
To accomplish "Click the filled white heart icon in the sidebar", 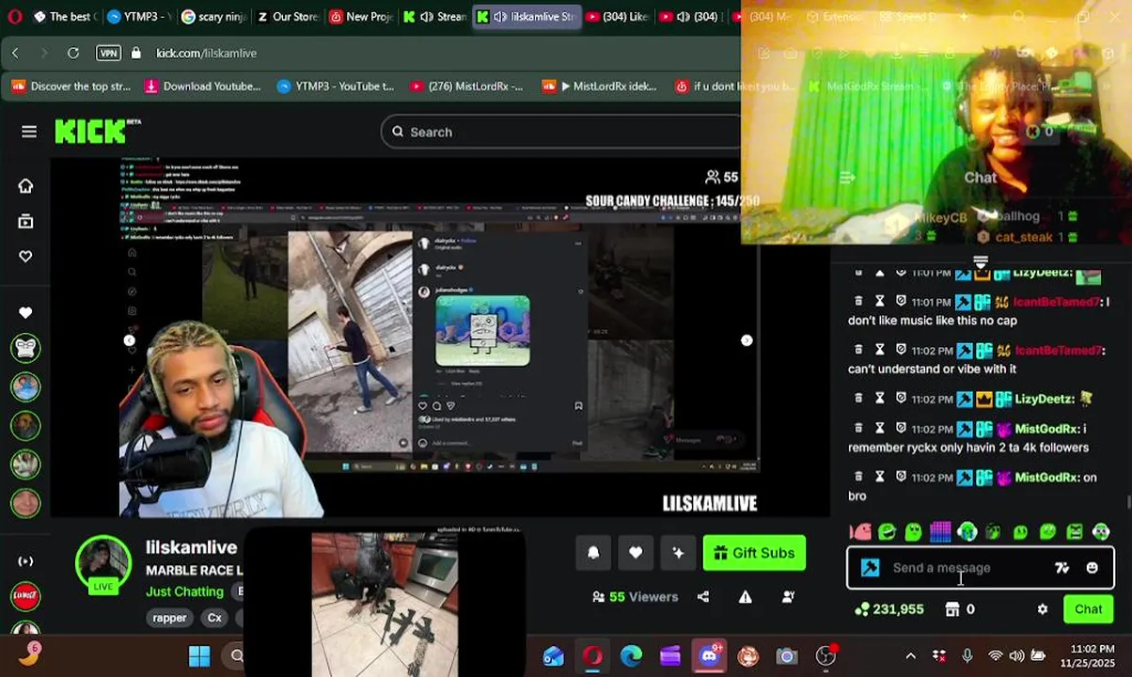I will (x=25, y=312).
